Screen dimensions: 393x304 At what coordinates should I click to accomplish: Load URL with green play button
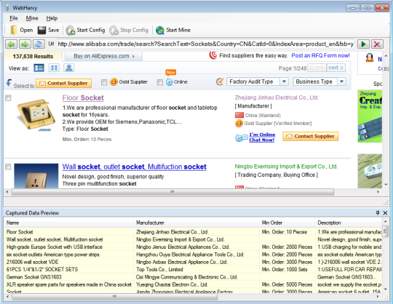point(363,44)
